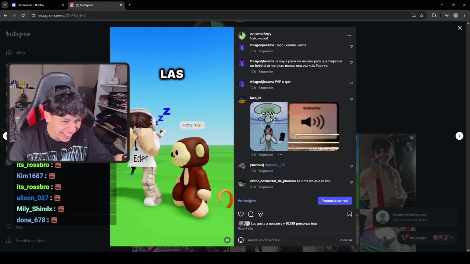470x264 pixels.
Task: Like the post with heart icon
Action: [x=241, y=214]
